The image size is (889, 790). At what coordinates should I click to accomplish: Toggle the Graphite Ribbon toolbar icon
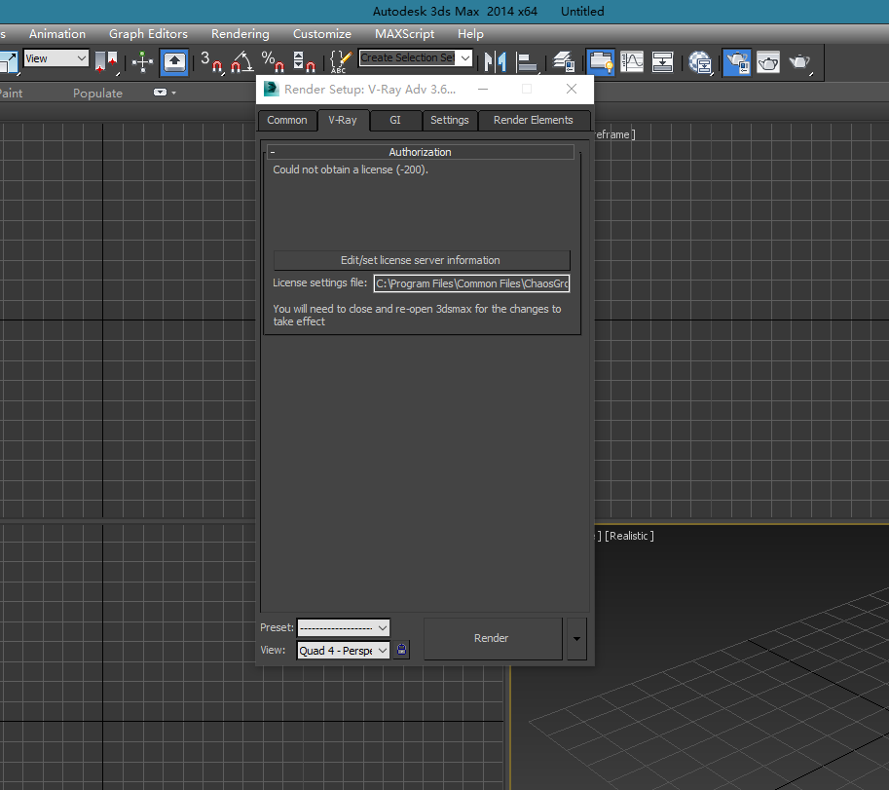point(601,61)
